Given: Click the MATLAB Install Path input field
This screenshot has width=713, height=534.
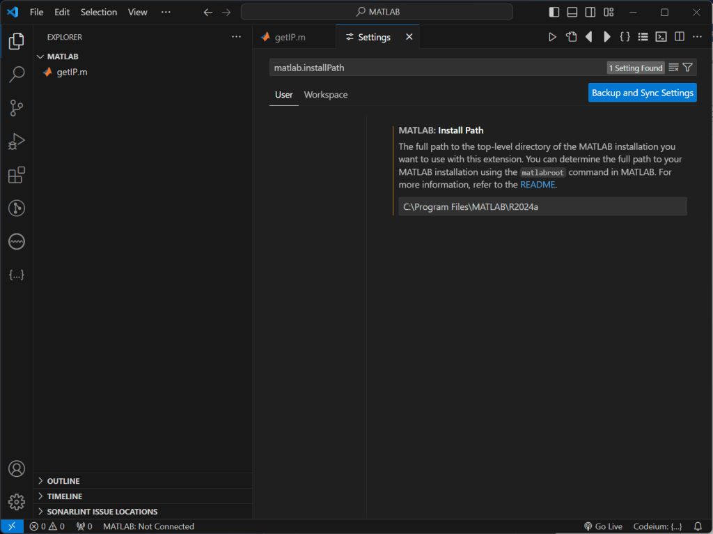Looking at the screenshot, I should coord(542,206).
